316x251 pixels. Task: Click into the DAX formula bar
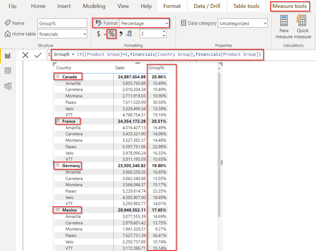157,54
